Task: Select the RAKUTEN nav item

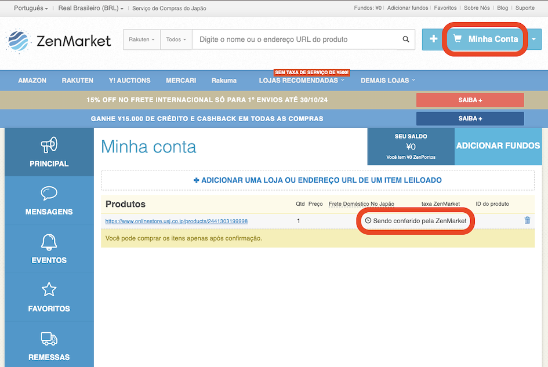Action: [78, 81]
